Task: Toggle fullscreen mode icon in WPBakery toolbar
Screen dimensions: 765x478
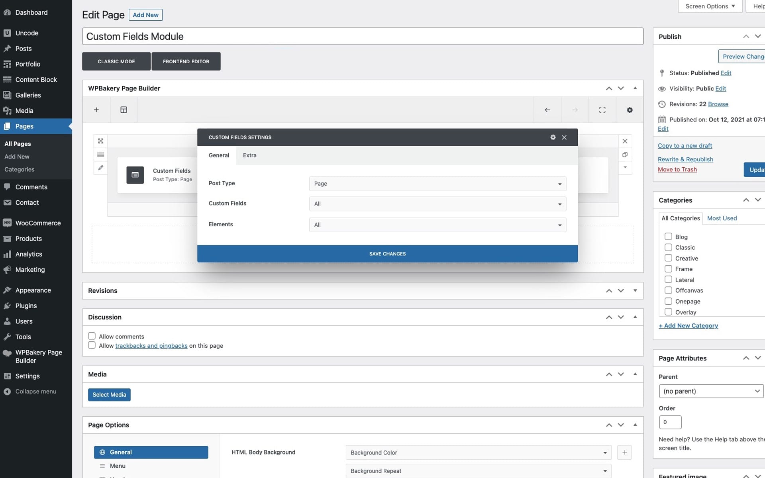Action: pyautogui.click(x=602, y=110)
